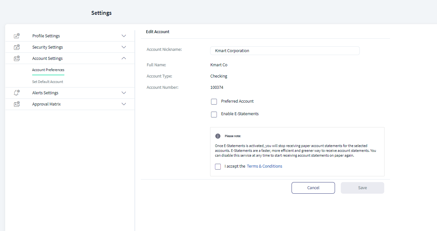Image resolution: width=437 pixels, height=231 pixels.
Task: Click the account number 100374
Action: coord(217,87)
